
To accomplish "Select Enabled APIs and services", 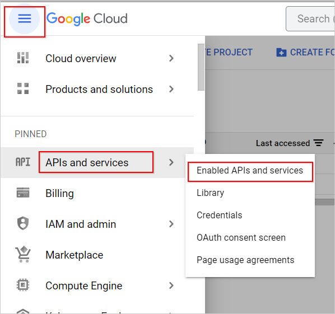I will point(250,171).
